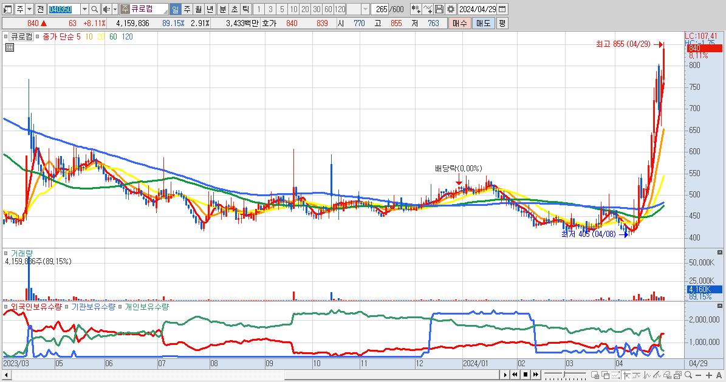726x382 pixels.
Task: Toggle the 거래량 volume indicator checkbox
Action: [5, 253]
